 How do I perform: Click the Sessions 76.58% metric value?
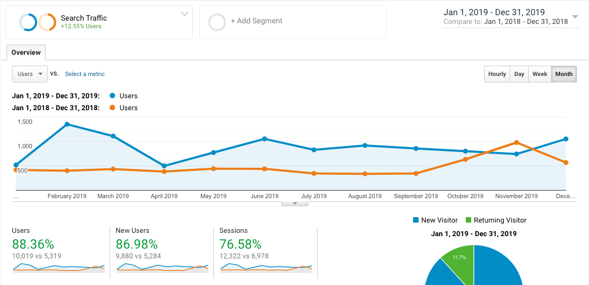(240, 244)
